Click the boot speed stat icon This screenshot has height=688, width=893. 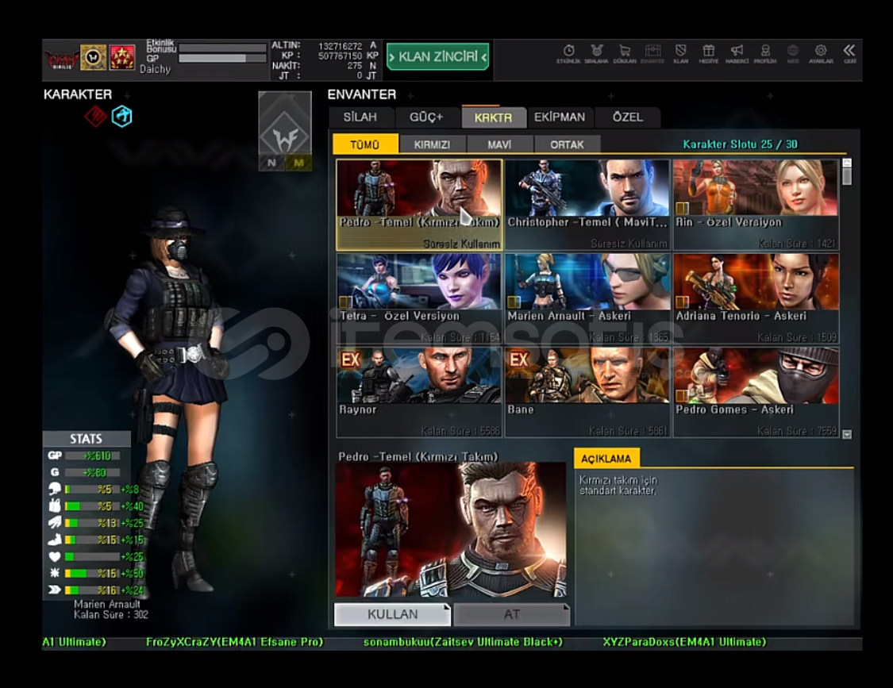click(x=55, y=540)
